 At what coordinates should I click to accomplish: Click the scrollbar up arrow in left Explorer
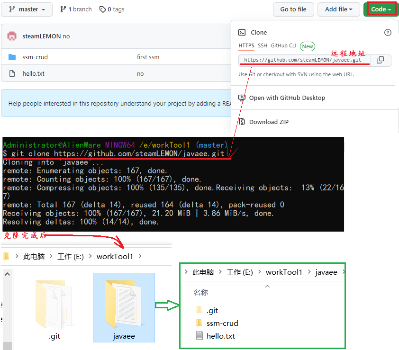point(8,274)
